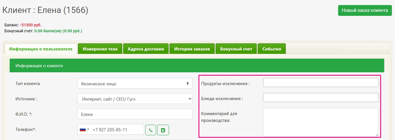Show the События tab
Screen dimensions: 395x140
272,49
